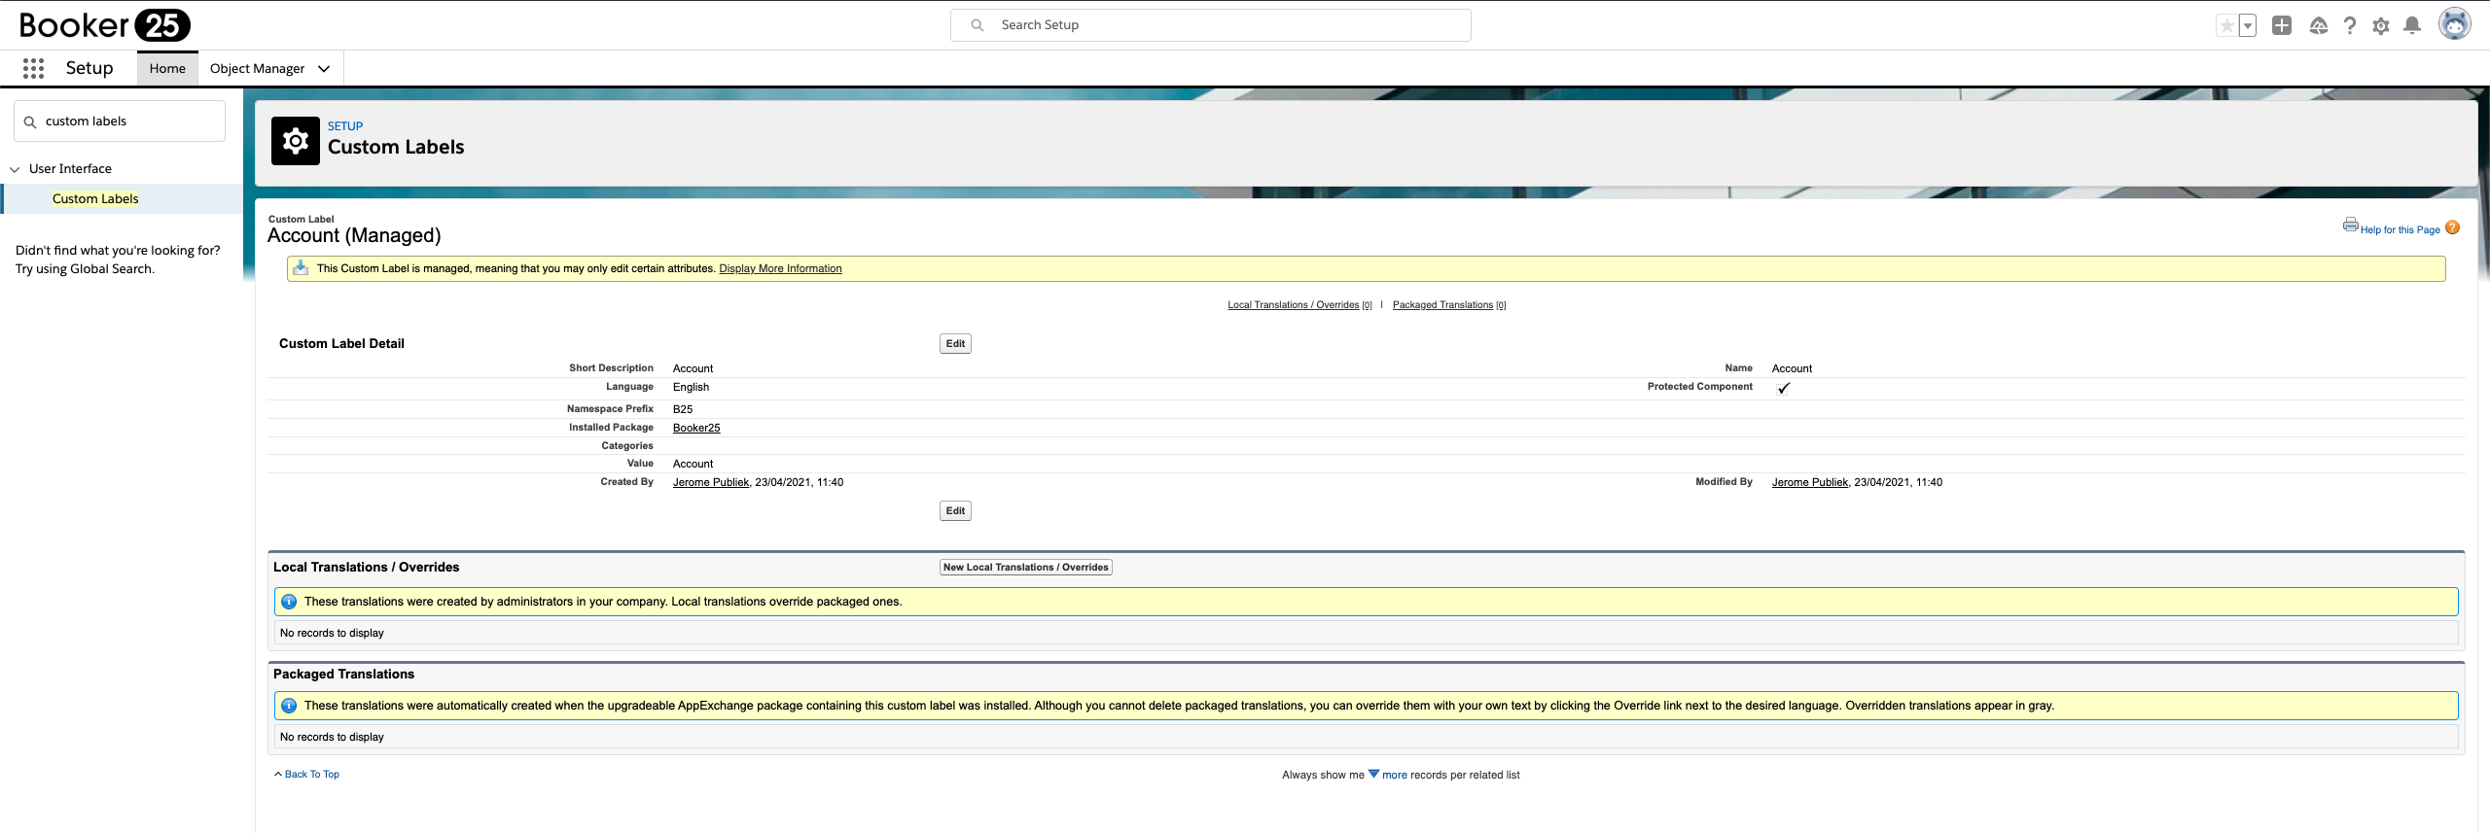
Task: Open Global Actions plus icon
Action: point(2282,26)
